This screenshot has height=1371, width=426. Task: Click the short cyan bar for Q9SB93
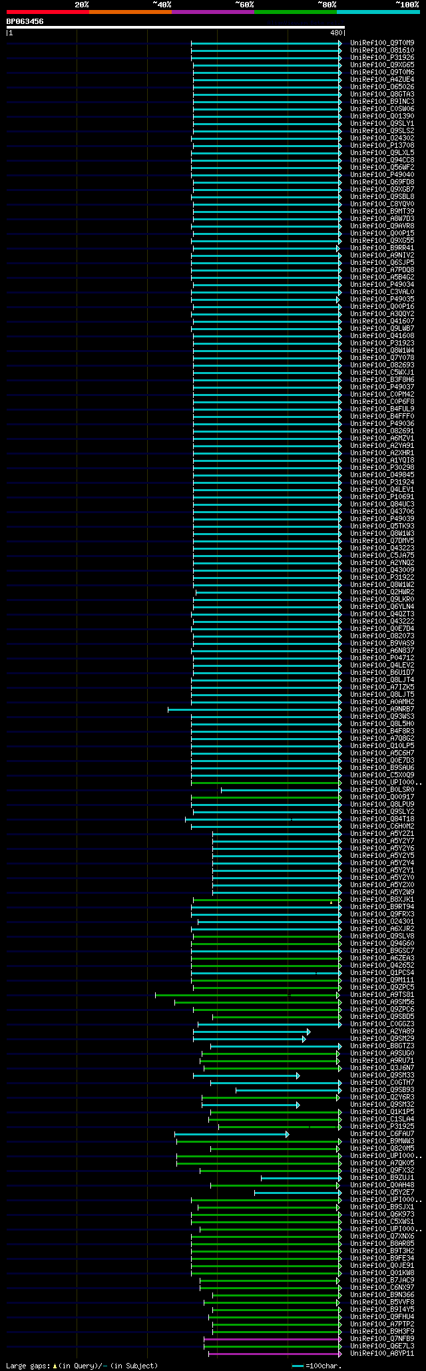point(289,1090)
